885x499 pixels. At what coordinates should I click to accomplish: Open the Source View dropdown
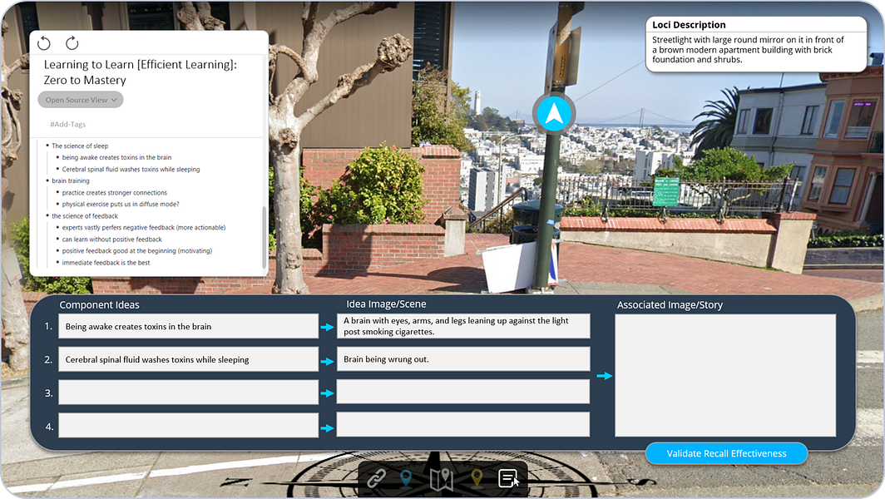click(x=81, y=100)
